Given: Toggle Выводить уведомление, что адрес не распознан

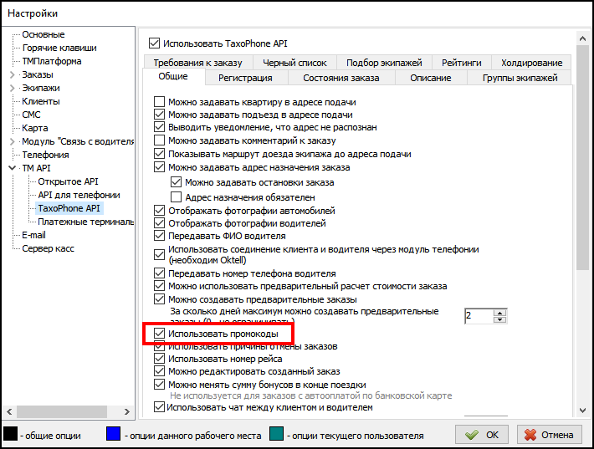Looking at the screenshot, I should click(159, 127).
